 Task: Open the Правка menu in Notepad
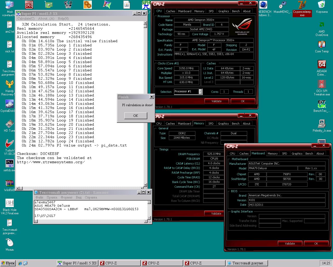pos(52,197)
